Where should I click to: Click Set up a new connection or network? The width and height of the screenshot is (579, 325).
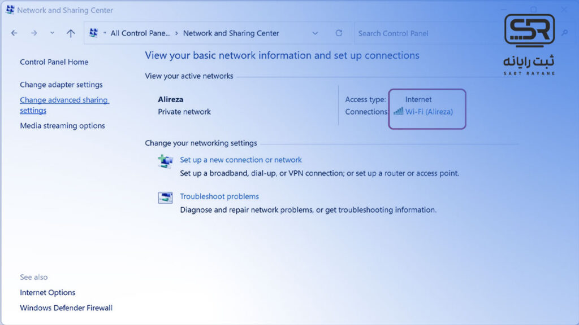coord(240,160)
